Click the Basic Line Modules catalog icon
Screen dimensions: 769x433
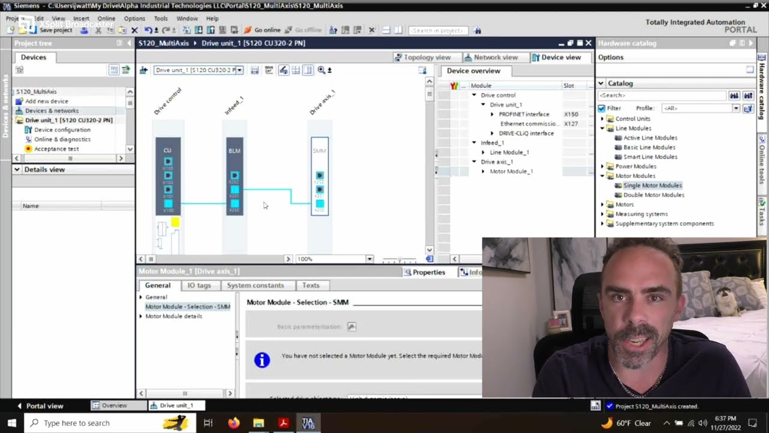(x=618, y=147)
